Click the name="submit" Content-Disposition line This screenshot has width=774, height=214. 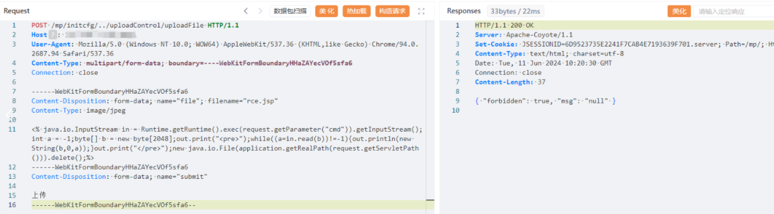pyautogui.click(x=119, y=176)
